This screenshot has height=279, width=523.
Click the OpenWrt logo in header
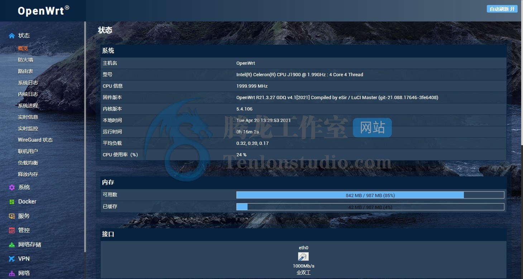[x=43, y=10]
